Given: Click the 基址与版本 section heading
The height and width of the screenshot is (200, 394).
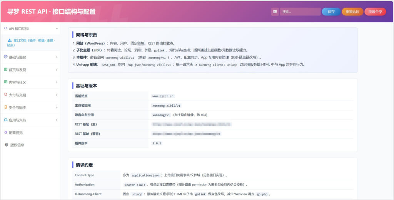Looking at the screenshot, I should click(x=87, y=86).
